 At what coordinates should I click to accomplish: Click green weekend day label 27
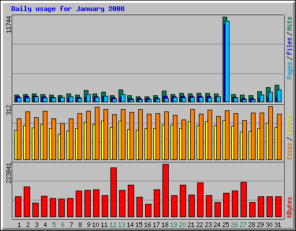point(243,225)
